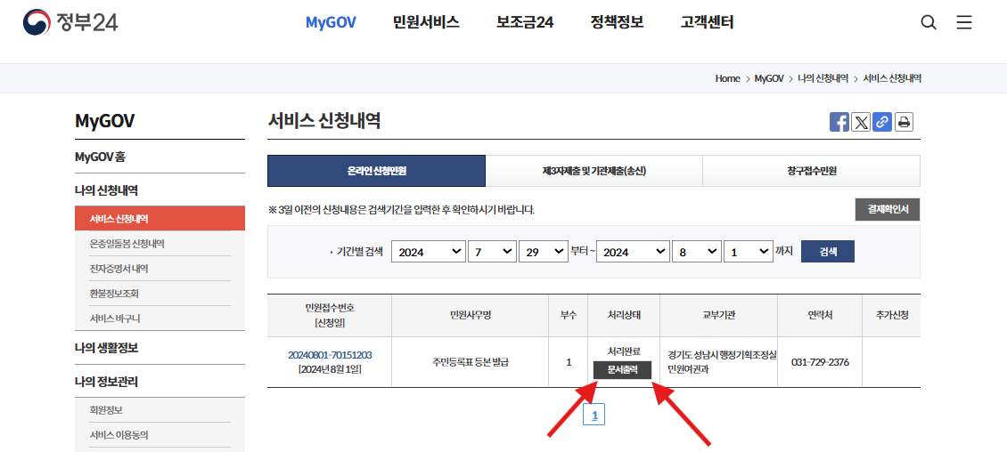This screenshot has width=1007, height=452.
Task: Switch to 제3자제출 및 기관제출(송신) tab
Action: click(594, 171)
